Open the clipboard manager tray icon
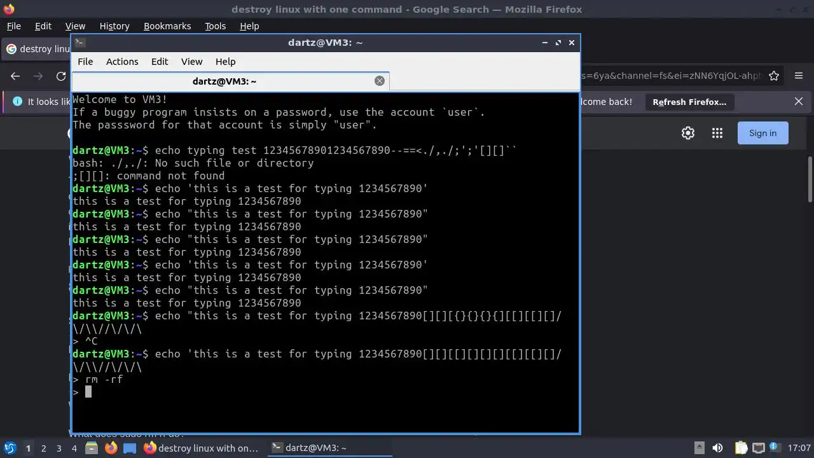Screen dimensions: 814x458 pyautogui.click(x=742, y=448)
